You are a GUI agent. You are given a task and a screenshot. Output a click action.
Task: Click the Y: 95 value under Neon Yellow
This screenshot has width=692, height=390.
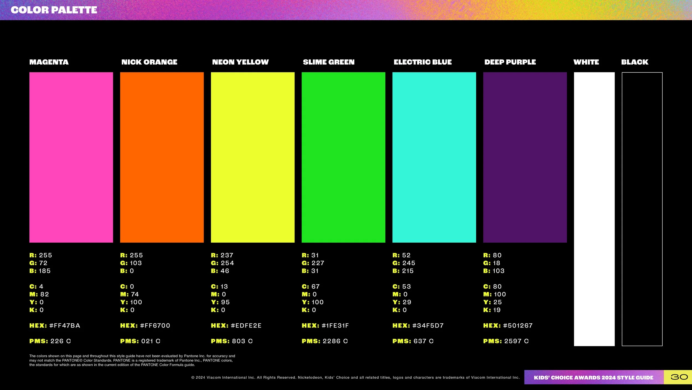click(220, 302)
